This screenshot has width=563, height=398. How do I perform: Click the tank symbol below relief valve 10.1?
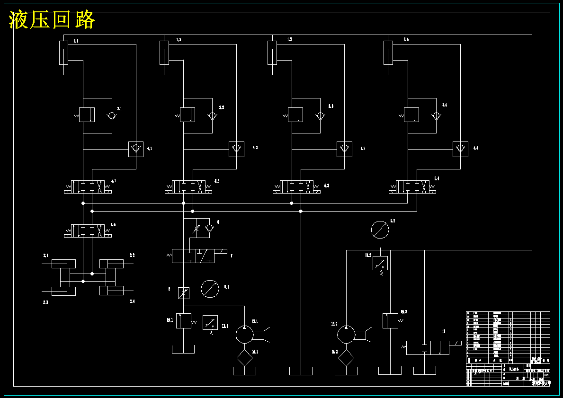click(183, 350)
